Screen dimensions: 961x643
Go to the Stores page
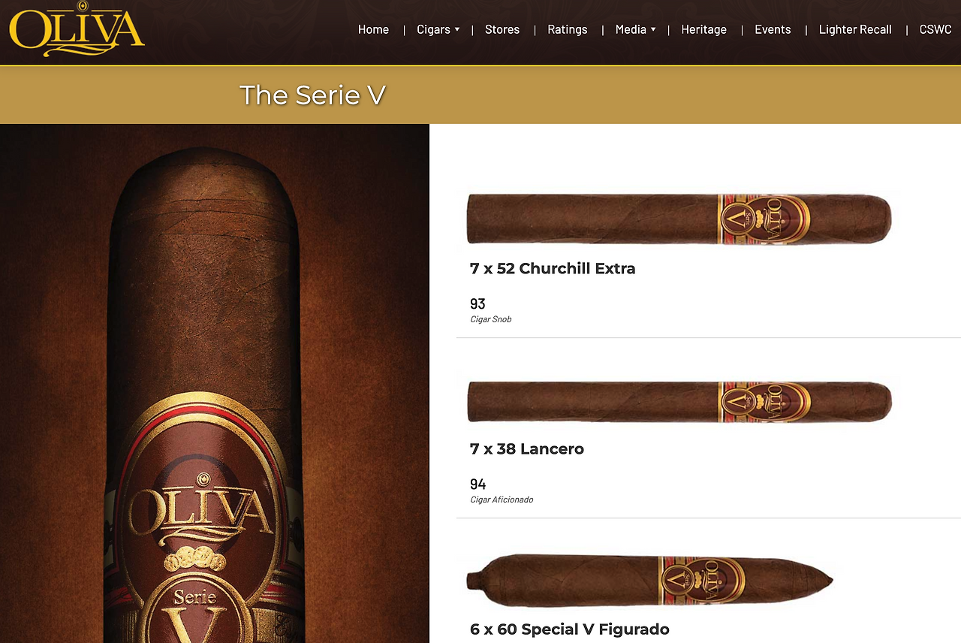(x=502, y=29)
